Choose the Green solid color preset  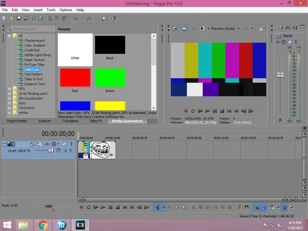110,78
